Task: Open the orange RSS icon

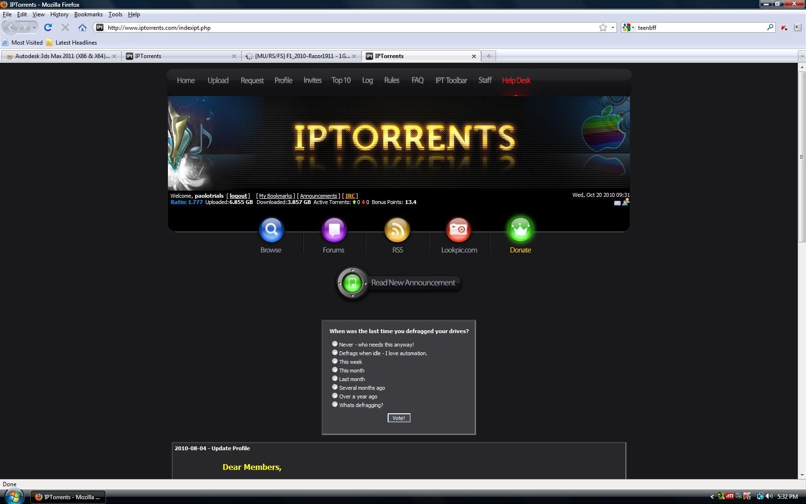Action: point(397,230)
